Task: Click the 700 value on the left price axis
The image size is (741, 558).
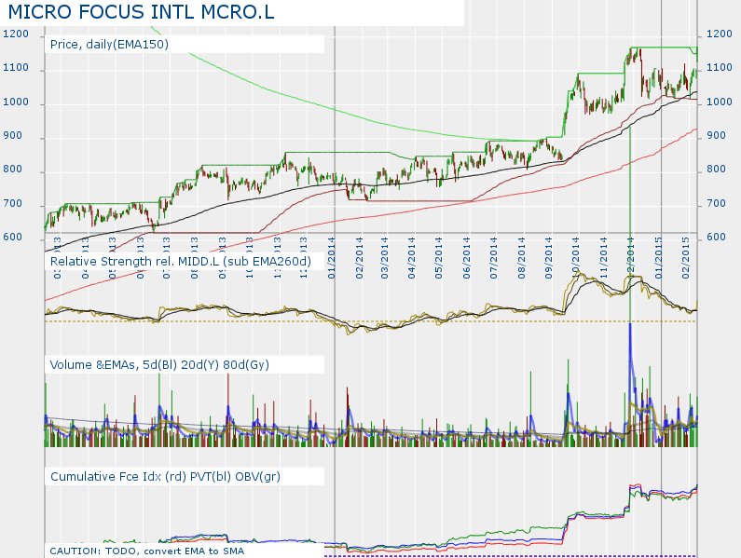Action: (13, 204)
